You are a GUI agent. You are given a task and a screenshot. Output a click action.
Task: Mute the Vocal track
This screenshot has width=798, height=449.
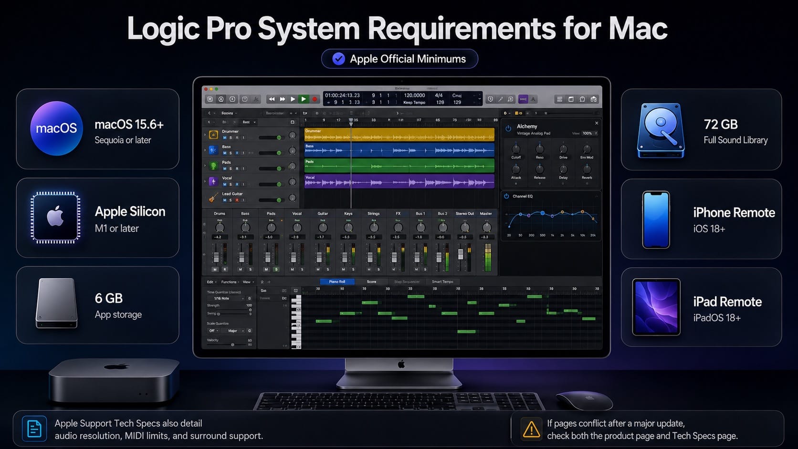[225, 184]
